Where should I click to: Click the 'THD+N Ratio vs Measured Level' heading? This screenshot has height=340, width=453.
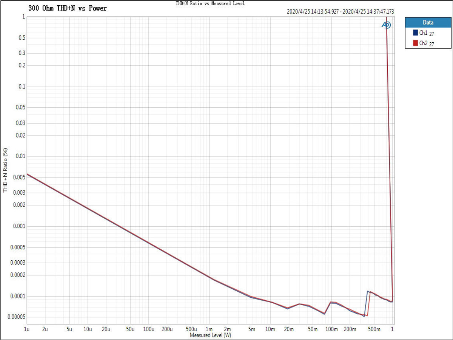point(210,3)
